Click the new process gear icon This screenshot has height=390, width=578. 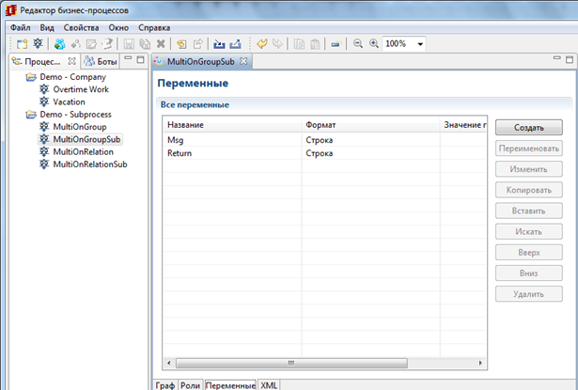(38, 44)
